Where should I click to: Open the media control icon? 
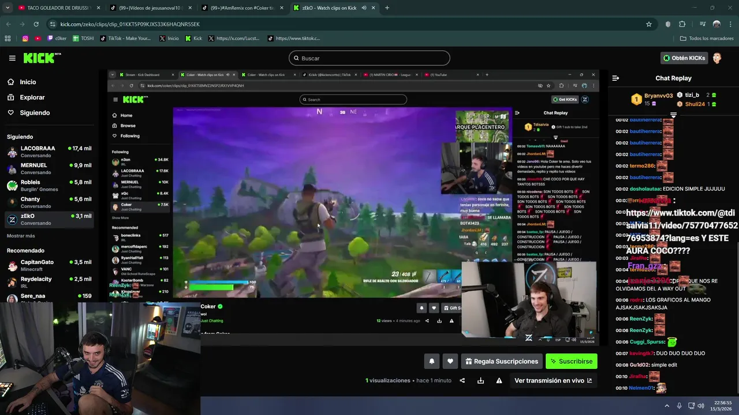(703, 24)
